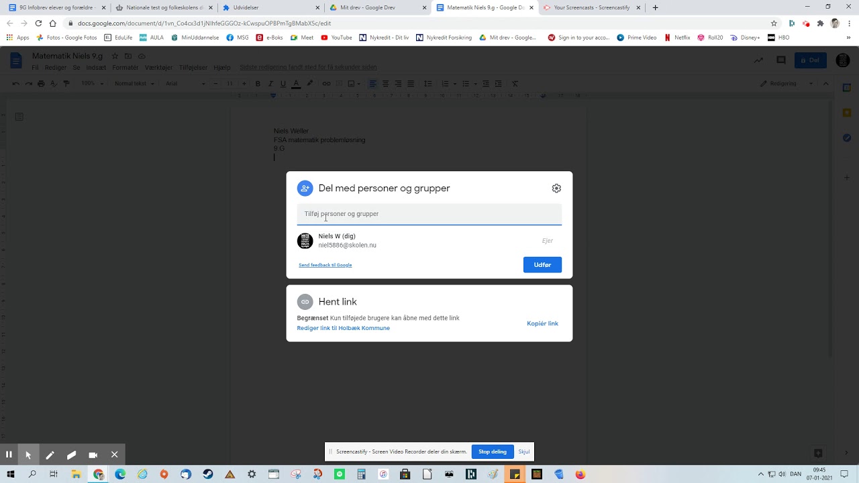The width and height of the screenshot is (859, 483).
Task: Open the Netflix bookmark
Action: point(677,38)
